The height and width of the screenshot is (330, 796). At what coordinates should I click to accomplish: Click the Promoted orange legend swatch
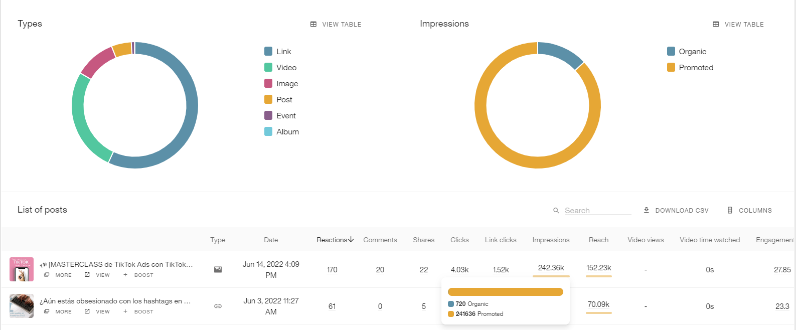coord(671,67)
